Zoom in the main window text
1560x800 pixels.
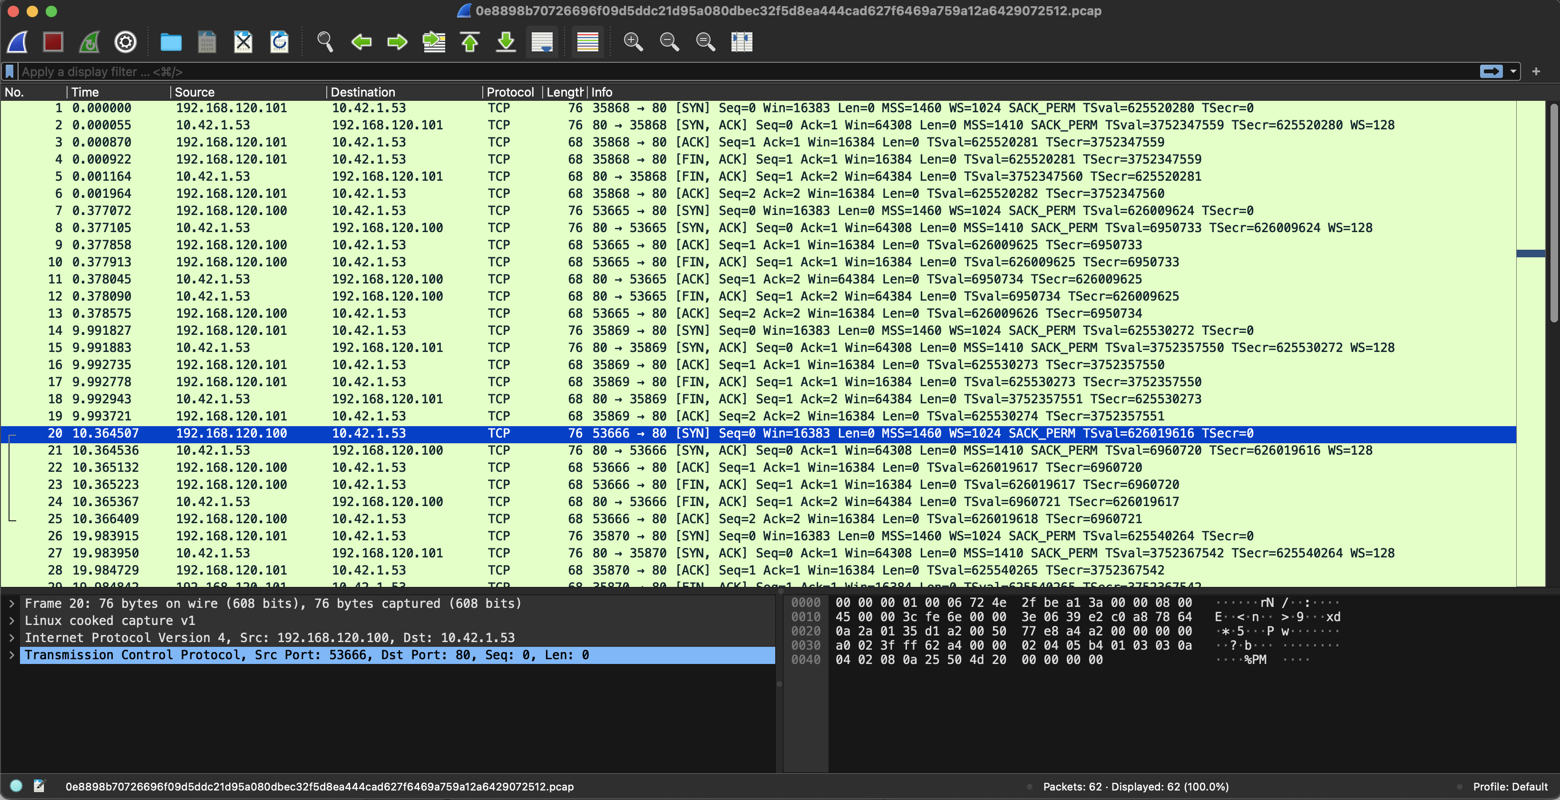coord(634,42)
